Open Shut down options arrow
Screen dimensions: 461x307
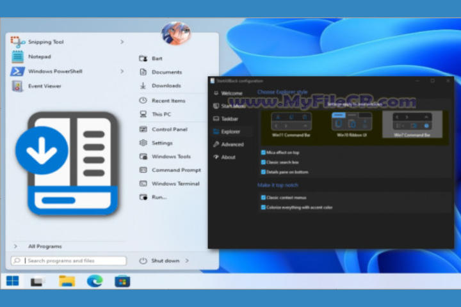(x=187, y=260)
